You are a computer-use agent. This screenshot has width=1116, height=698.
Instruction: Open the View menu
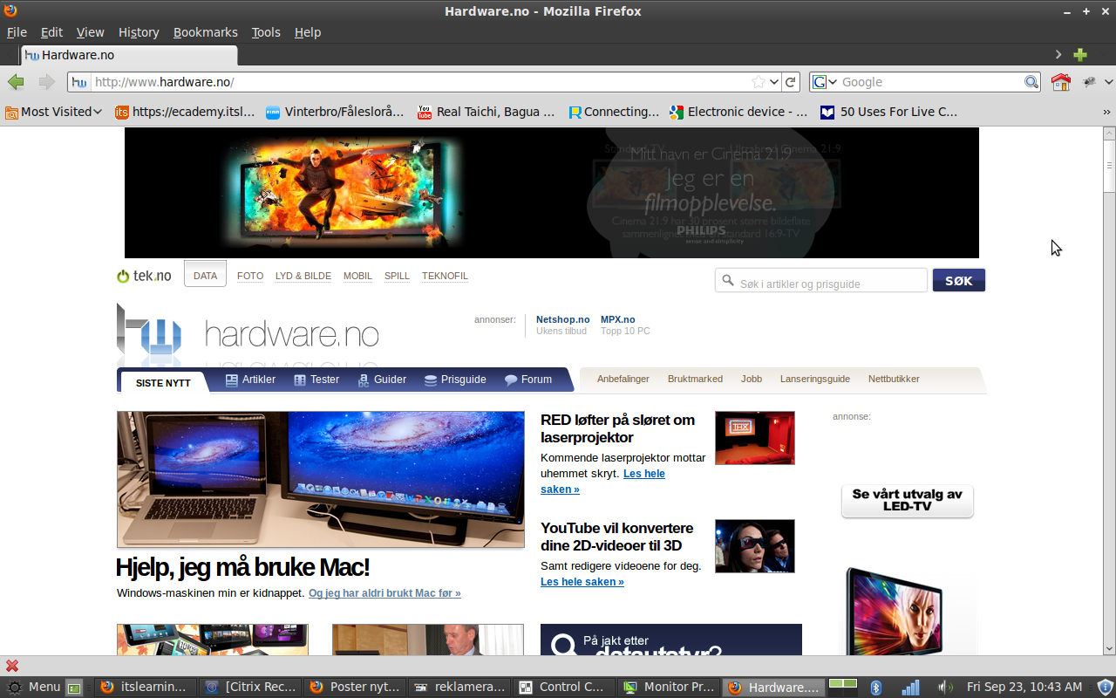click(90, 32)
